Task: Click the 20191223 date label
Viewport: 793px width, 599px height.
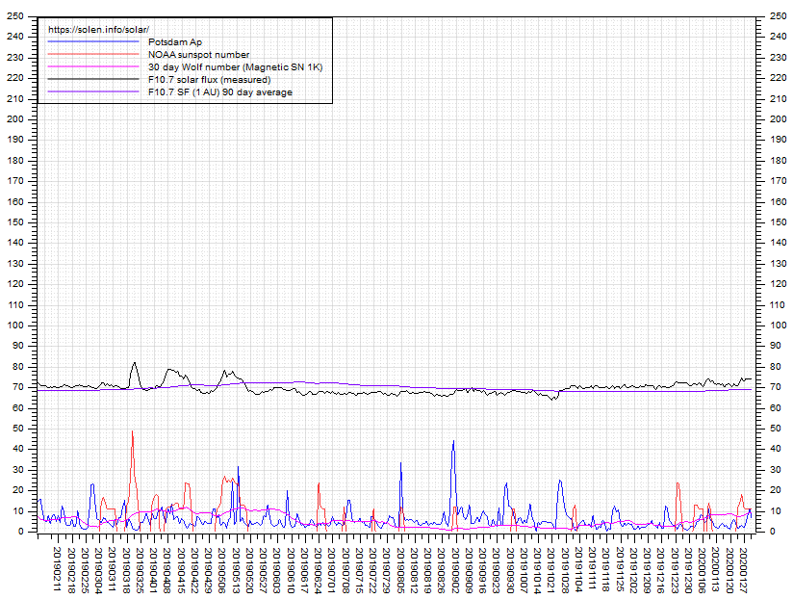Action: click(675, 569)
